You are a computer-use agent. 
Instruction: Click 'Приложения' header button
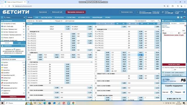pyautogui.click(x=43, y=12)
